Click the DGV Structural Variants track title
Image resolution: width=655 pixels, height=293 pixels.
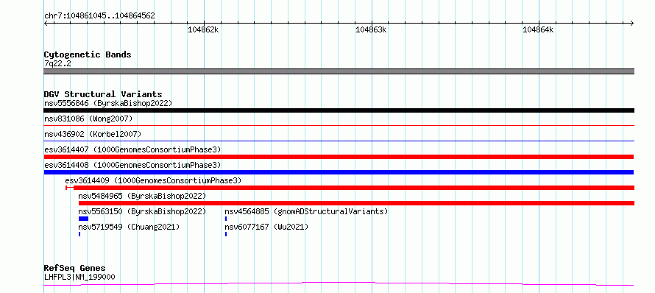tap(103, 94)
